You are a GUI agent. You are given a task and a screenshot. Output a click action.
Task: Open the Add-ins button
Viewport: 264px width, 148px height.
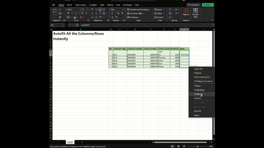click(186, 12)
